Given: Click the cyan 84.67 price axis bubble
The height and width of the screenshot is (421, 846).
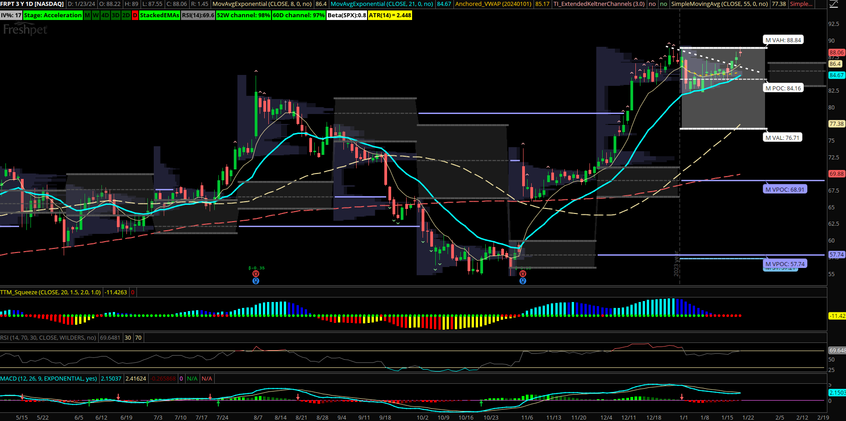Looking at the screenshot, I should [836, 75].
